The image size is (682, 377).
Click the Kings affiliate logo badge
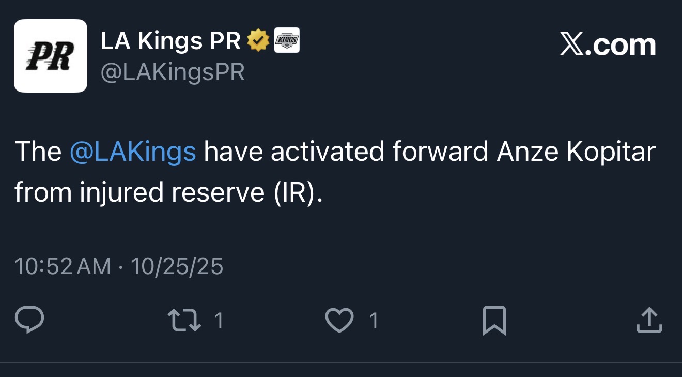(287, 41)
